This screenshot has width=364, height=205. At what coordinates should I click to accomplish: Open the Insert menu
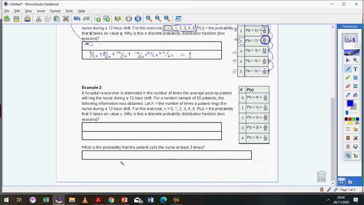point(41,11)
